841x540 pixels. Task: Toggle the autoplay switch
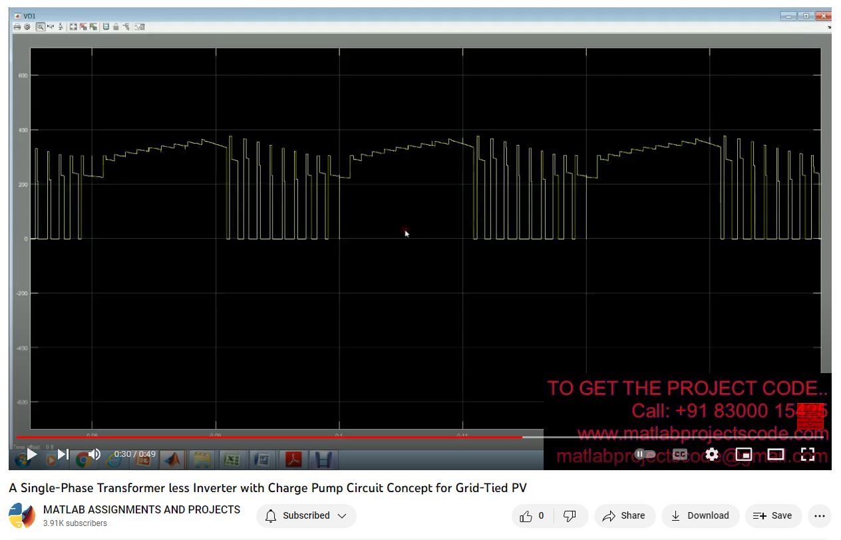[644, 454]
